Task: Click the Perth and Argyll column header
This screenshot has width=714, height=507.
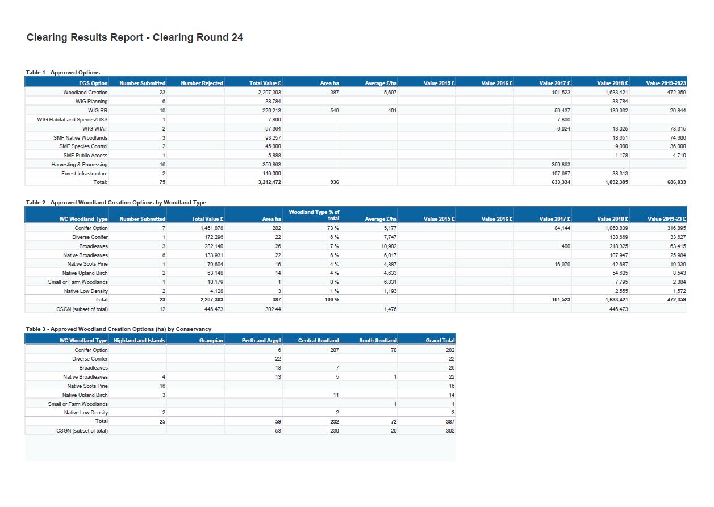Action: click(x=261, y=341)
